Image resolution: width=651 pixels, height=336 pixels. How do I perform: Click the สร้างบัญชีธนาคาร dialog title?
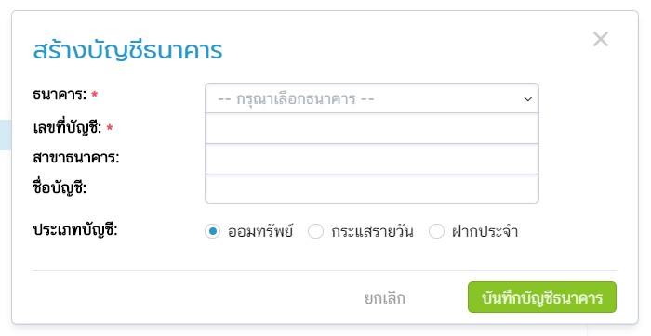127,51
